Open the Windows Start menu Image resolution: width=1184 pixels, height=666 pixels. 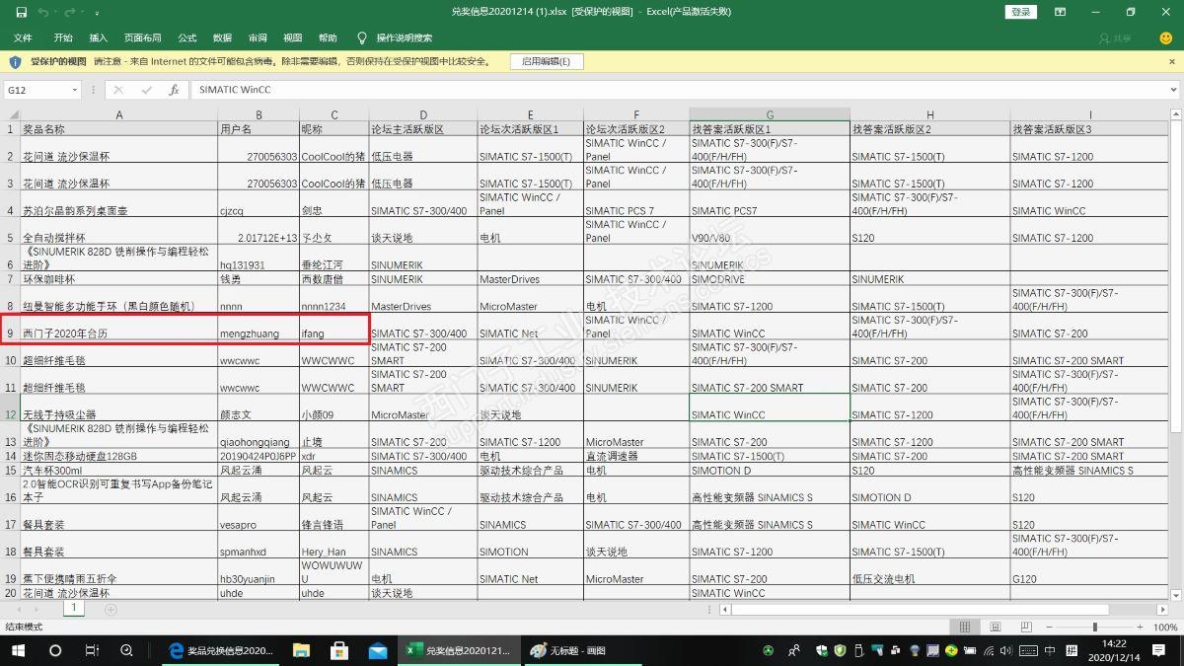19,650
